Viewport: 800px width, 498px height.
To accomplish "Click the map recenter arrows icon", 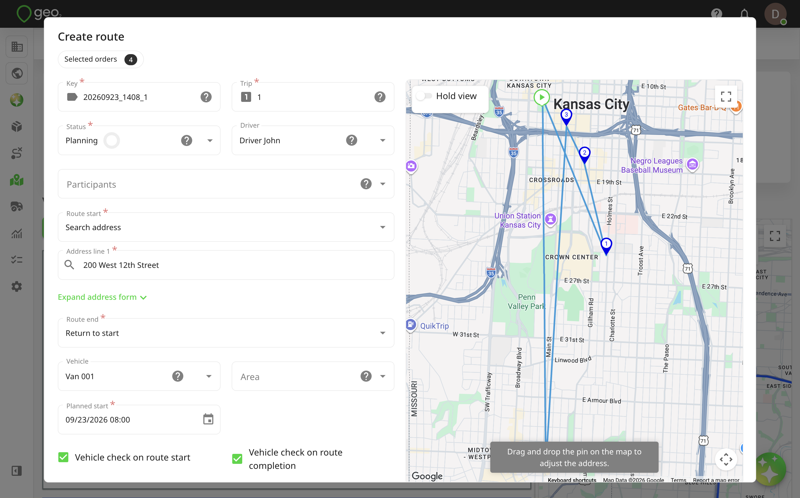I will click(x=726, y=459).
